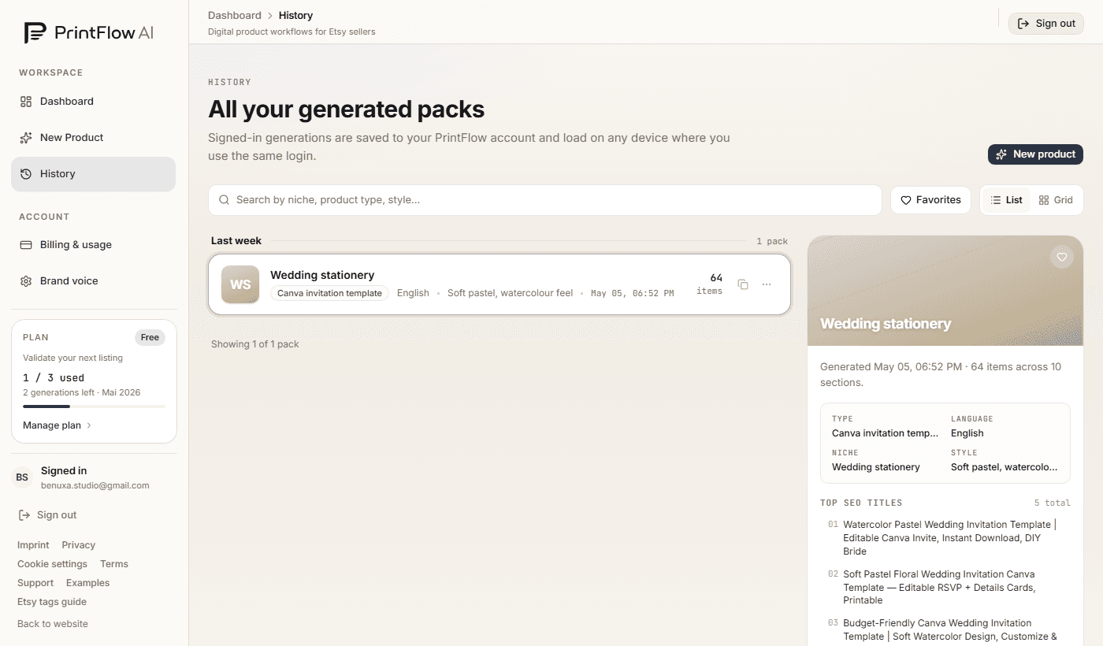Open the Support link
The width and height of the screenshot is (1103, 646).
click(x=35, y=583)
